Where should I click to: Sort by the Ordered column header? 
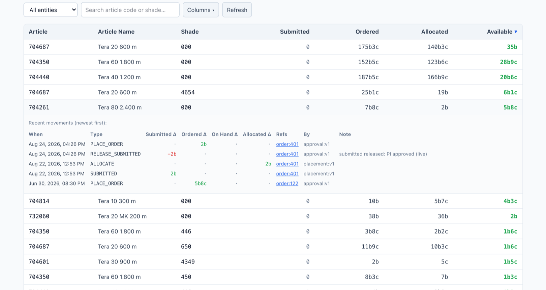pos(367,32)
